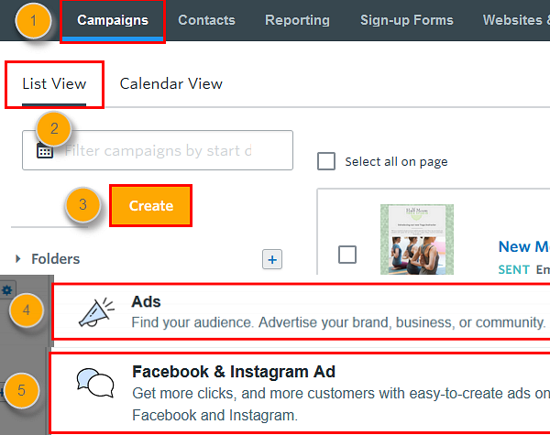The image size is (550, 435).
Task: Tick the Select all on page checkbox
Action: (x=326, y=161)
